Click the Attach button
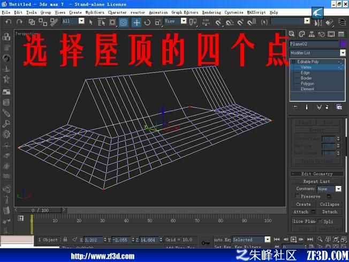This screenshot has height=262, width=349. point(301,212)
